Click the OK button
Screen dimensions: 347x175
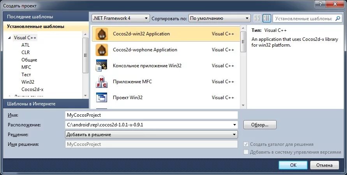click(293, 165)
